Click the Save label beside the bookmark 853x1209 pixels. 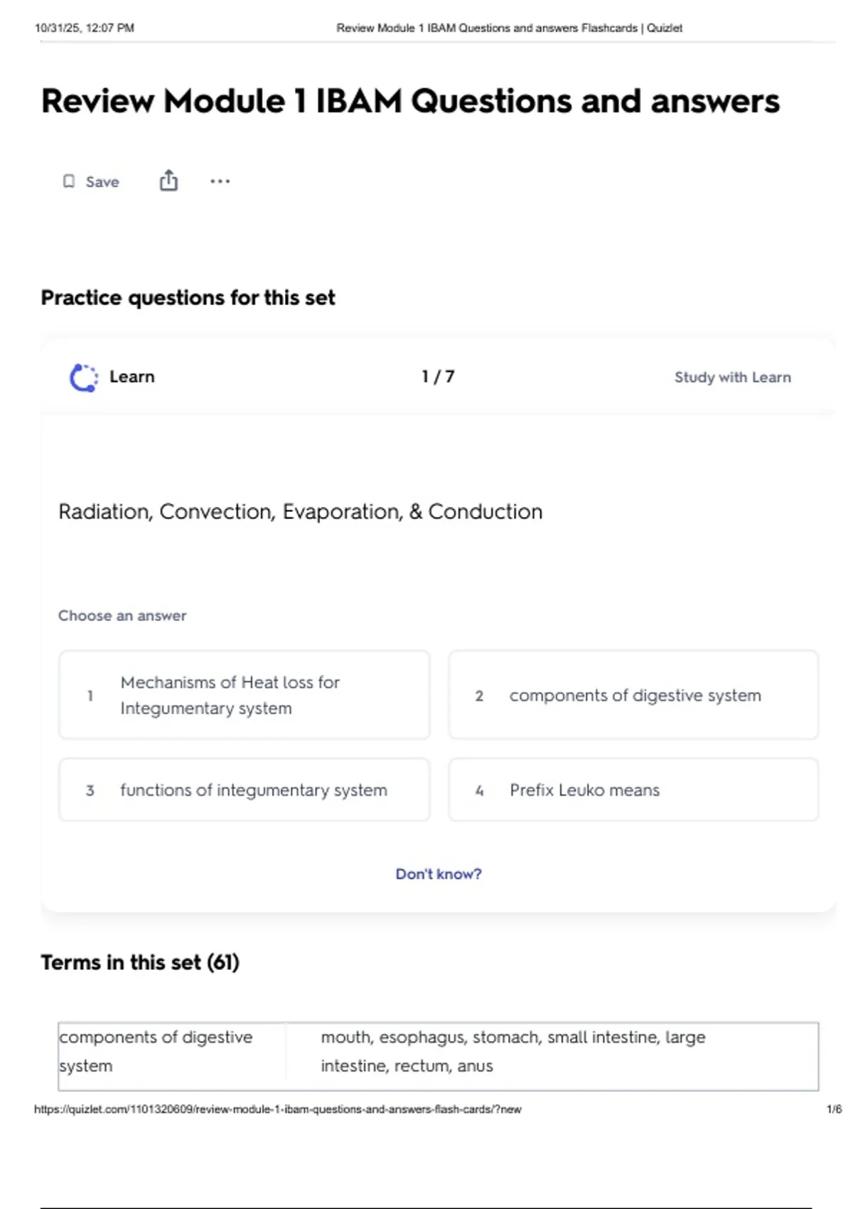pyautogui.click(x=102, y=182)
